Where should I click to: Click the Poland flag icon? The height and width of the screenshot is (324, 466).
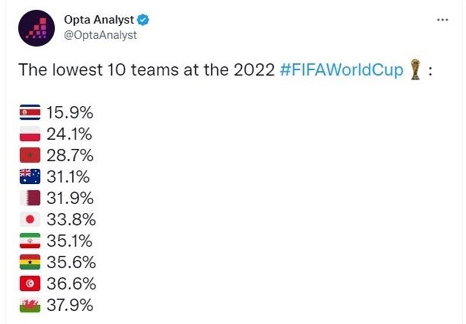(30, 134)
